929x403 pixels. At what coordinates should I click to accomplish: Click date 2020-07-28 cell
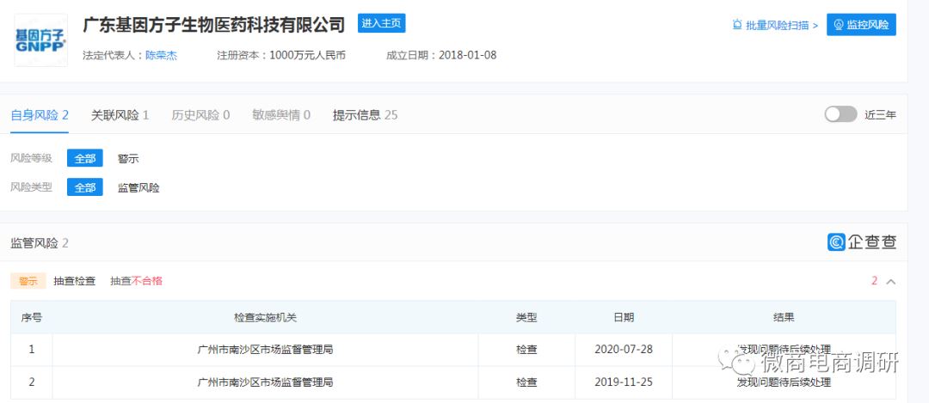coord(624,350)
